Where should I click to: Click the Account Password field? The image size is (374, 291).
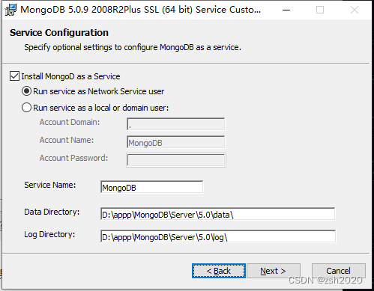[176, 160]
